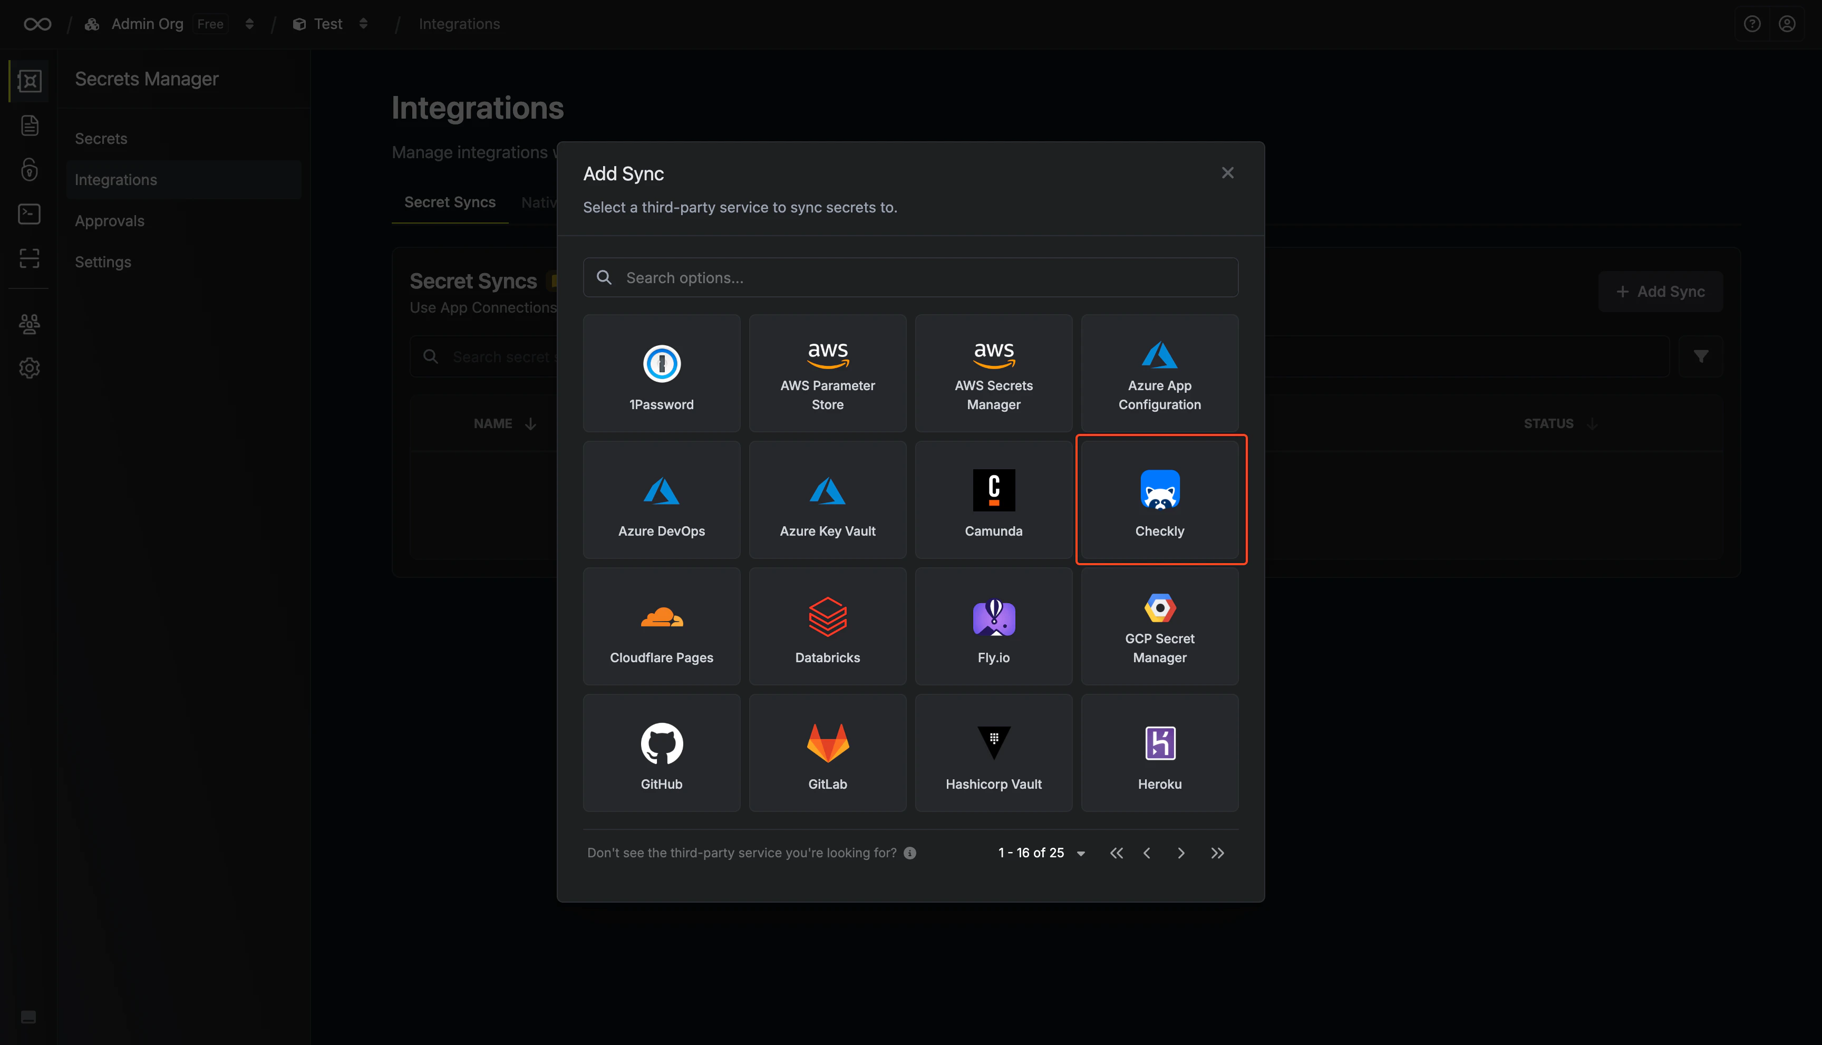Open the info tooltip about missing services
The image size is (1822, 1045).
coord(909,853)
